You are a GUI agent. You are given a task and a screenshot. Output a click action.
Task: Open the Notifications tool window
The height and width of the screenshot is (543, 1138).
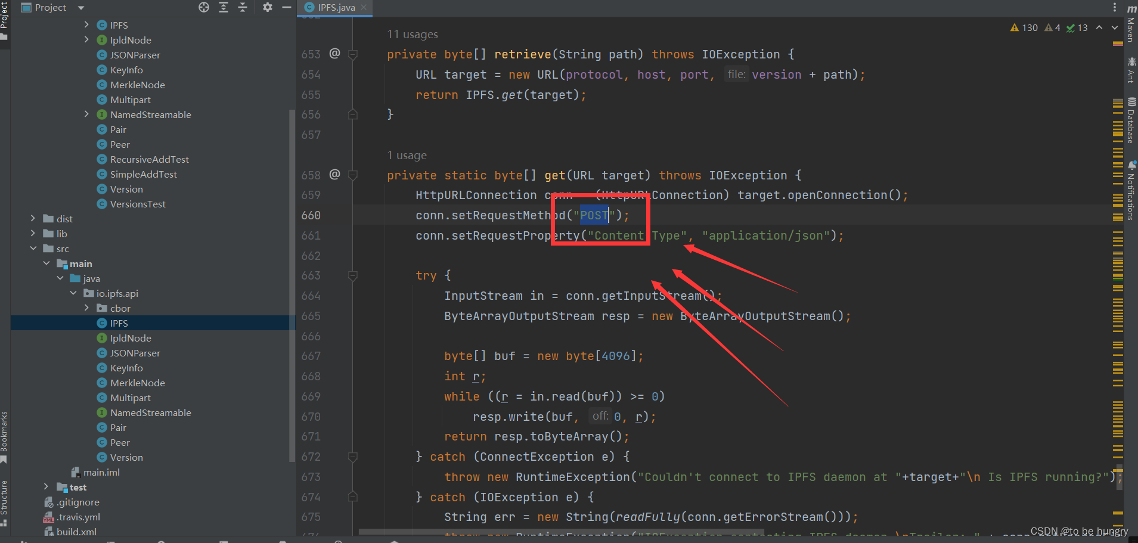point(1131,191)
